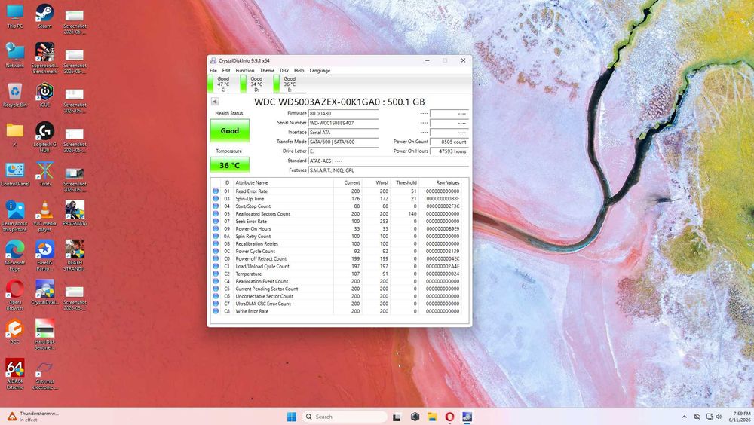Image resolution: width=754 pixels, height=425 pixels.
Task: Open the Hard Disk Sentinel desktop shortcut
Action: click(44, 335)
